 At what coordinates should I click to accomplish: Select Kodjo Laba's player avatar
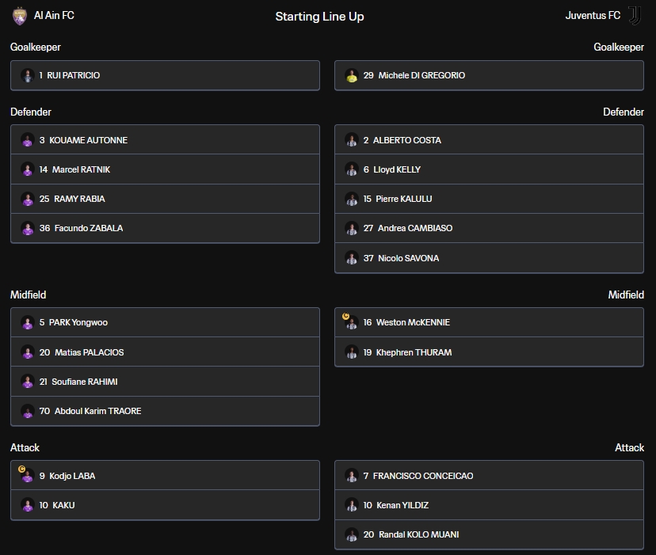click(28, 476)
